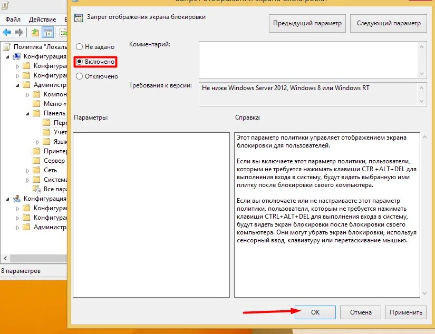The width and height of the screenshot is (435, 334).
Task: Select the Меню « tree item label
Action: tap(55, 104)
